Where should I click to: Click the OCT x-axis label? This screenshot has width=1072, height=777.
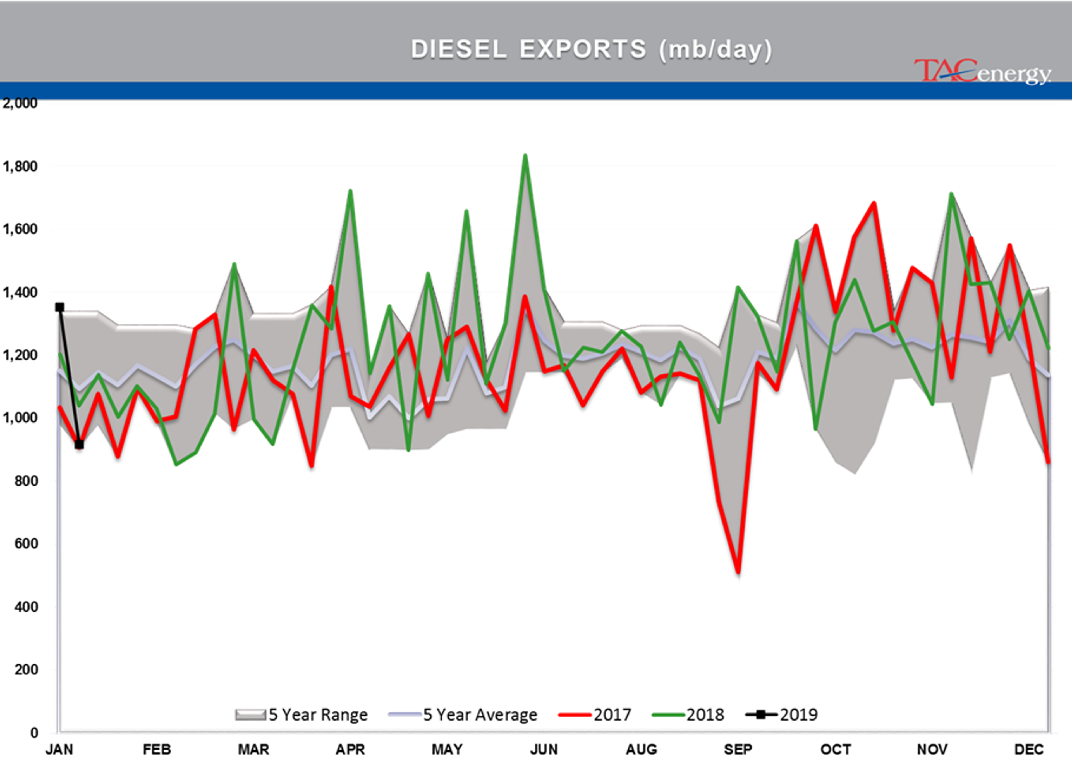(x=836, y=750)
